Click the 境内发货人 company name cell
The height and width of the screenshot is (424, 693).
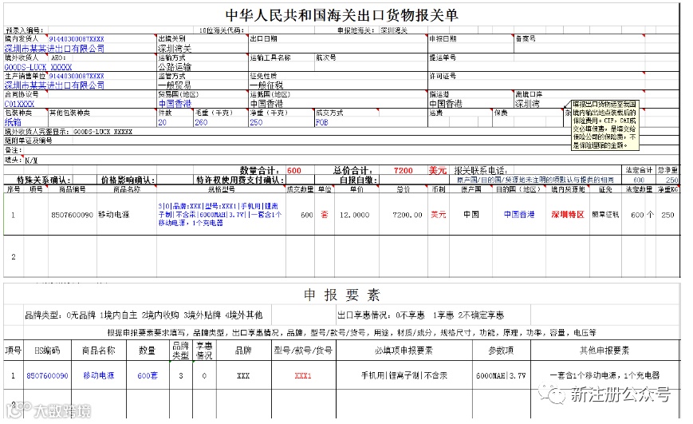(54, 49)
